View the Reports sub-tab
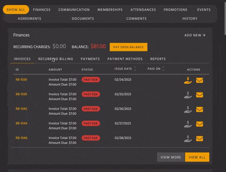 pyautogui.click(x=158, y=59)
